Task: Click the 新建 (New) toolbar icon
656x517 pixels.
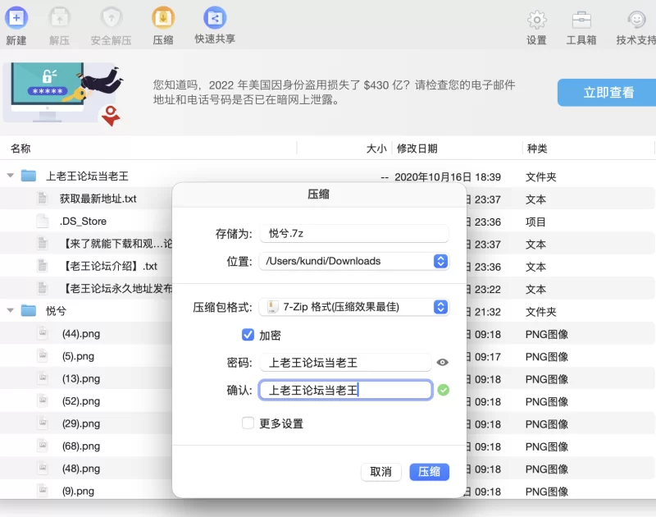Action: point(16,18)
